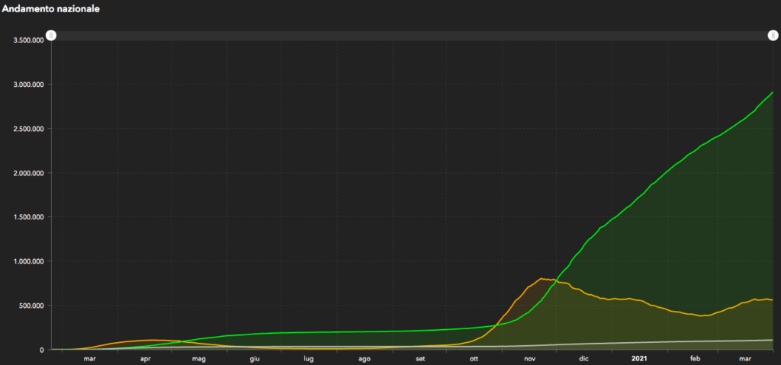The height and width of the screenshot is (365, 781).
Task: Click the left range slider handle
Action: coord(51,36)
